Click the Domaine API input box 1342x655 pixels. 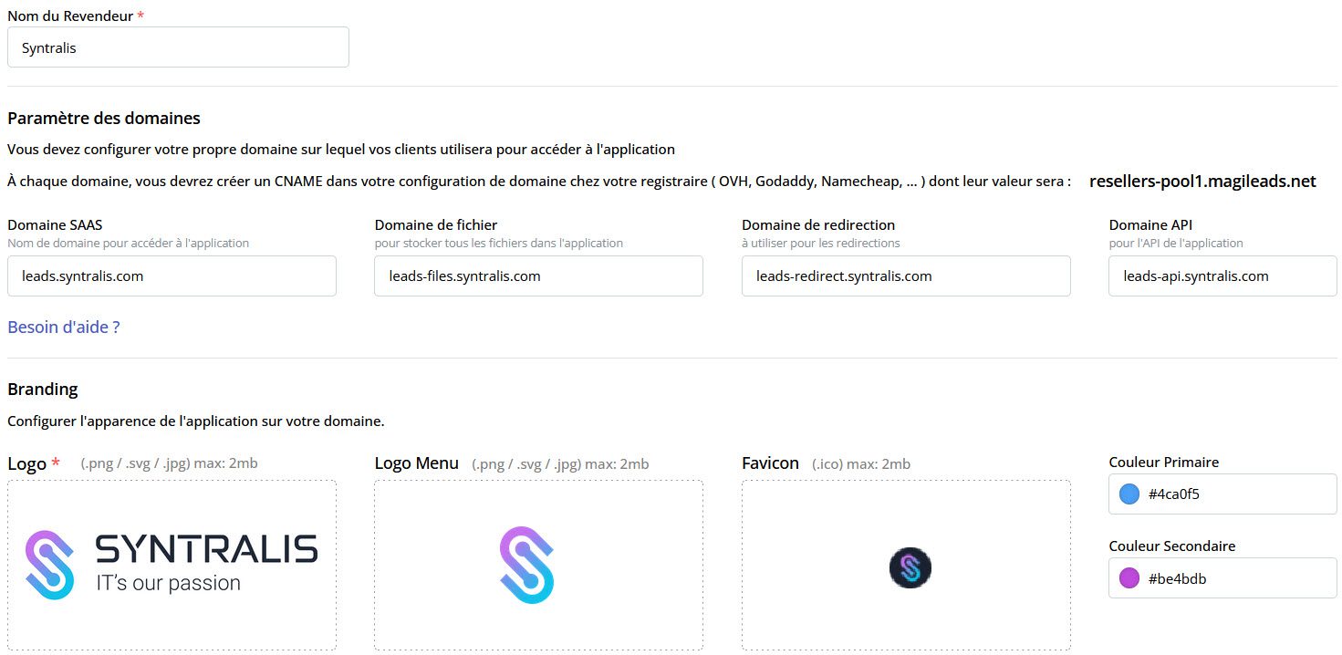pyautogui.click(x=1222, y=276)
